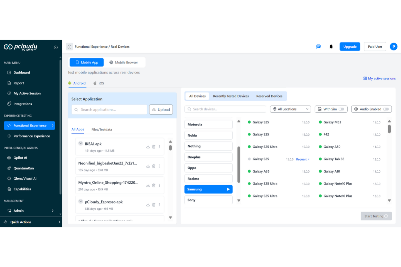The image size is (401, 267).
Task: Download the pCloudy_Espresso.apk file
Action: pos(148,205)
